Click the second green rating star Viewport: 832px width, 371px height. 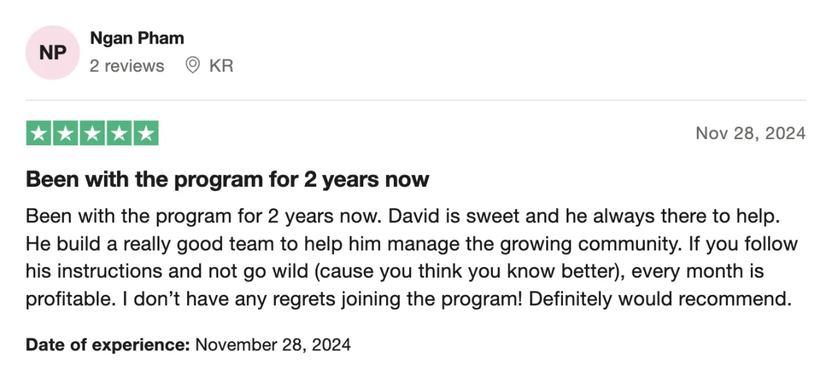click(x=66, y=133)
